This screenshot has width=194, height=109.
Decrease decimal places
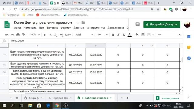(x=56, y=35)
